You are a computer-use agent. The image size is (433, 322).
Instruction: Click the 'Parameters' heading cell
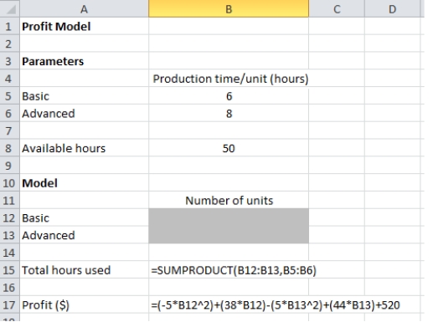coord(85,61)
